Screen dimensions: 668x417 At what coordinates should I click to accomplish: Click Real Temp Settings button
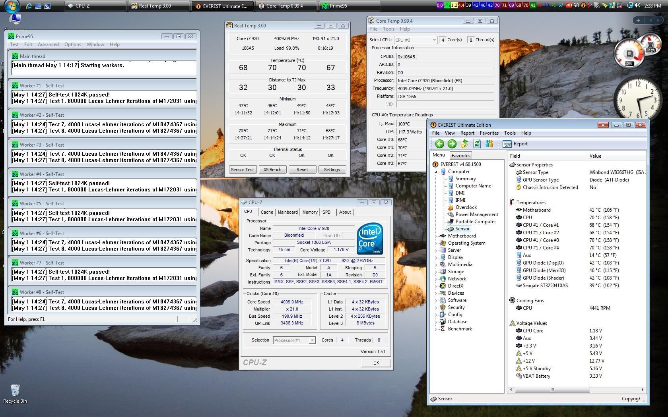pyautogui.click(x=332, y=170)
